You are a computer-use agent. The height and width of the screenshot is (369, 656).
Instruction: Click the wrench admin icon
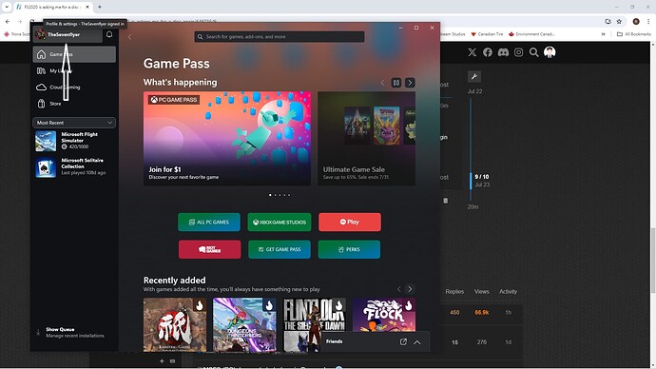point(474,77)
